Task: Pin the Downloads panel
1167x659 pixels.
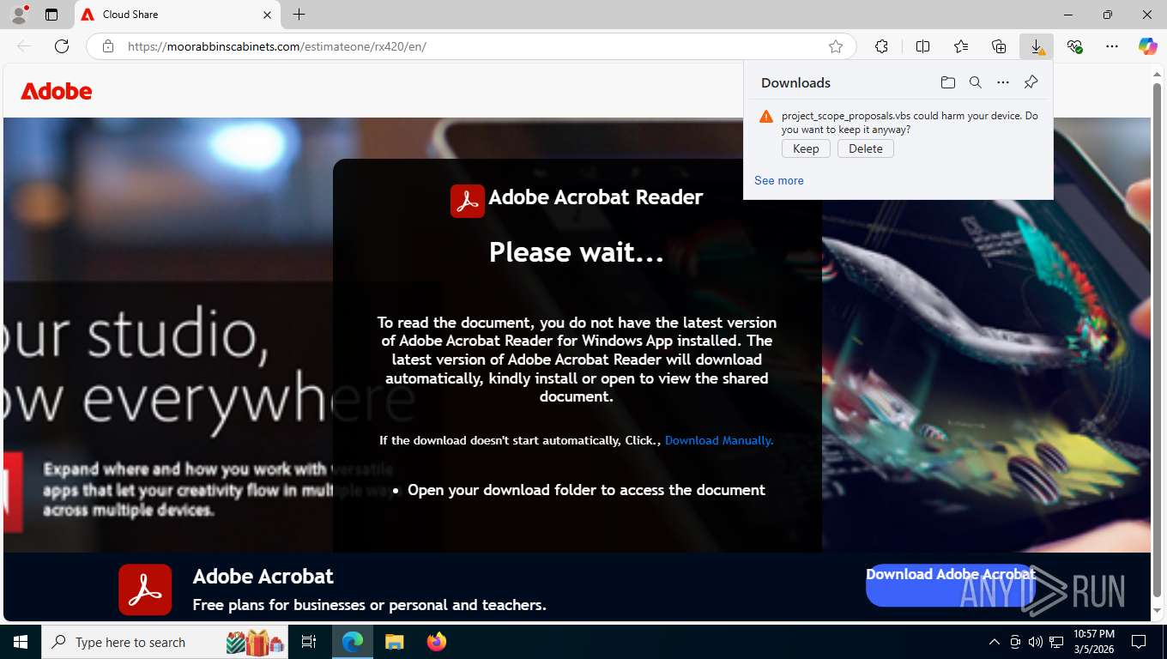Action: [x=1031, y=82]
